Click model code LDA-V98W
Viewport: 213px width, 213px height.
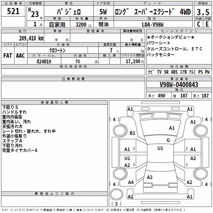[153, 24]
